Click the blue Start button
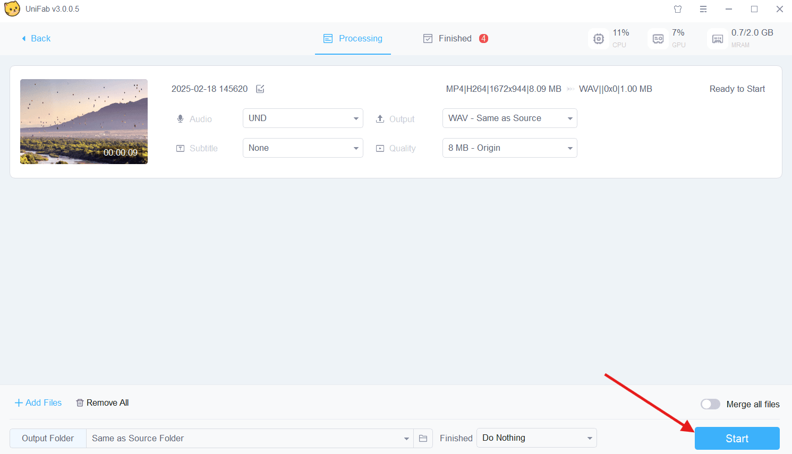The image size is (792, 454). (737, 438)
